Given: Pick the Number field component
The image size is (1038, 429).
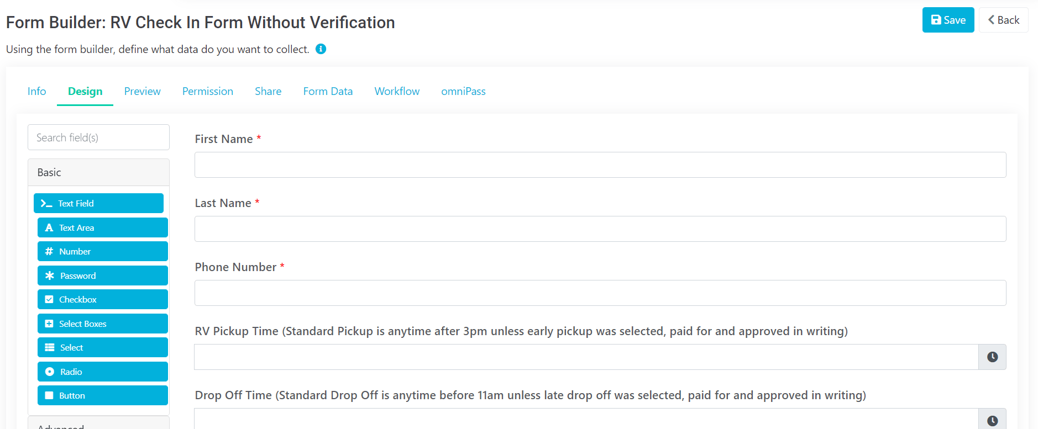Looking at the screenshot, I should point(102,252).
